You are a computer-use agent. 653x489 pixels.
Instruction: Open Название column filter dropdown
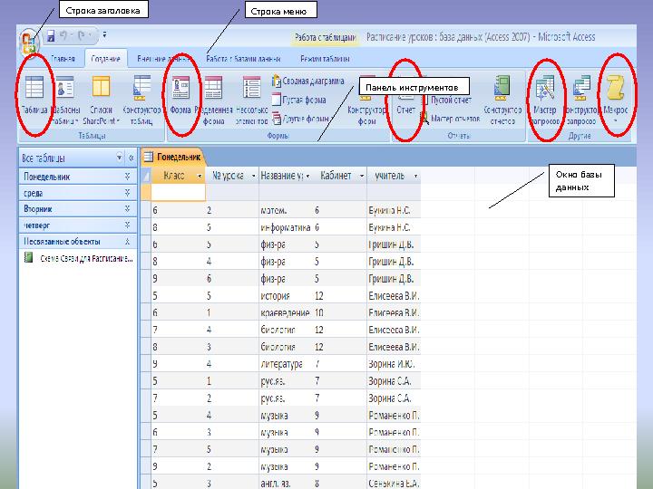coord(307,177)
